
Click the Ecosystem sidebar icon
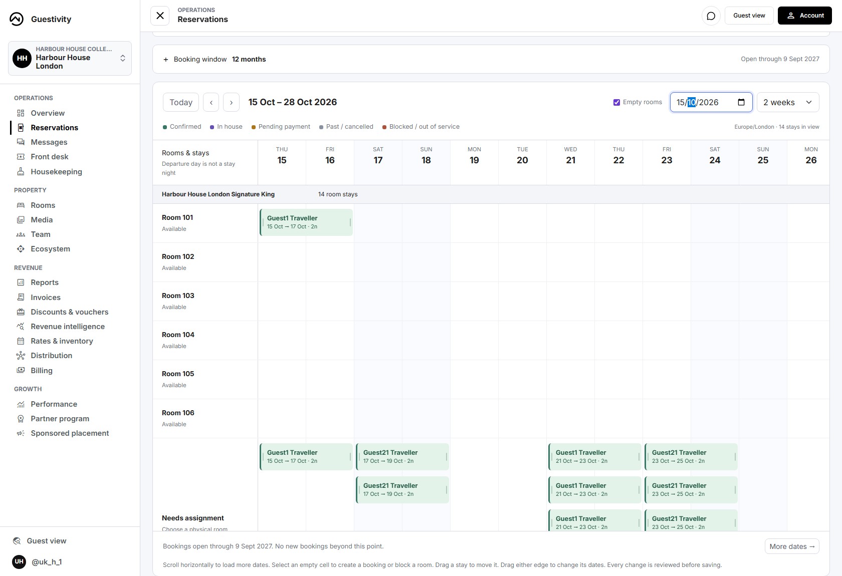pyautogui.click(x=21, y=249)
